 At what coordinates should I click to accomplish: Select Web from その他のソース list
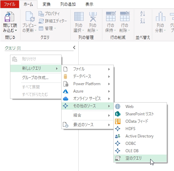140,107
